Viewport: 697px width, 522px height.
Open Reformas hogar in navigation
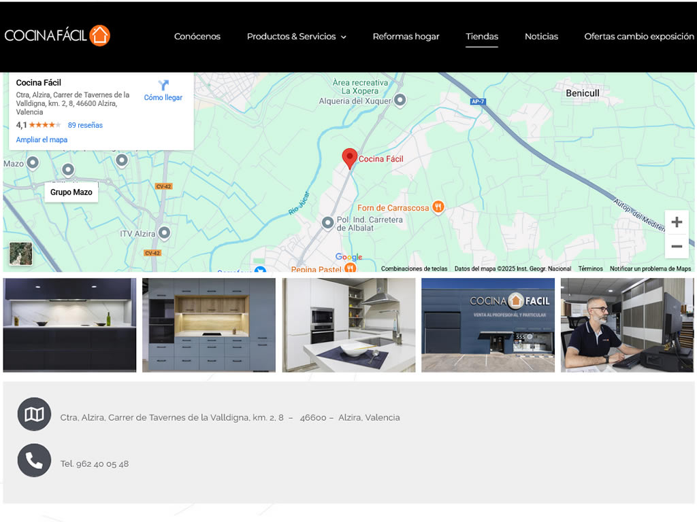(406, 37)
